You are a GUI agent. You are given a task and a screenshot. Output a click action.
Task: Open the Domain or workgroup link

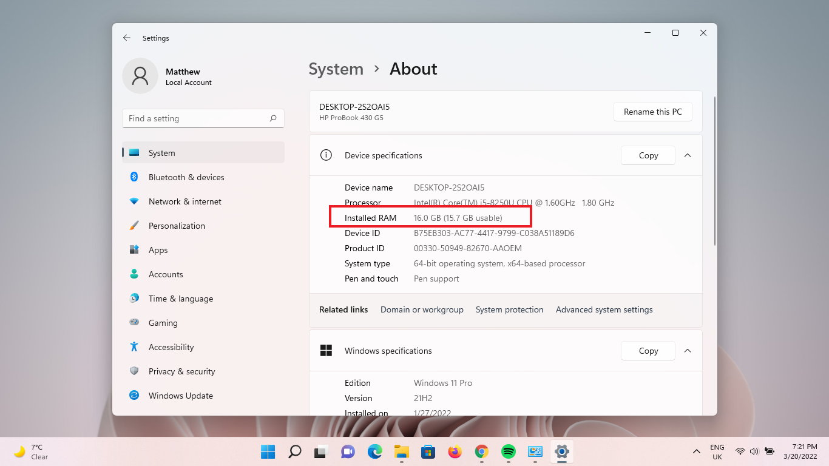(x=422, y=309)
